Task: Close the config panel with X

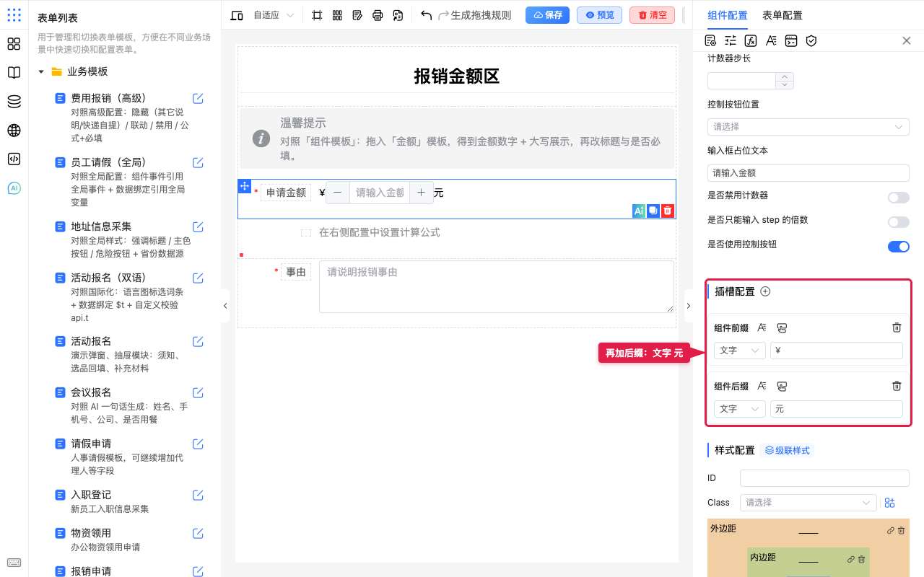Action: [907, 40]
